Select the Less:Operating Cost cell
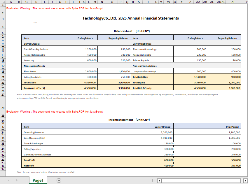The image size is (248, 184). pos(64,137)
